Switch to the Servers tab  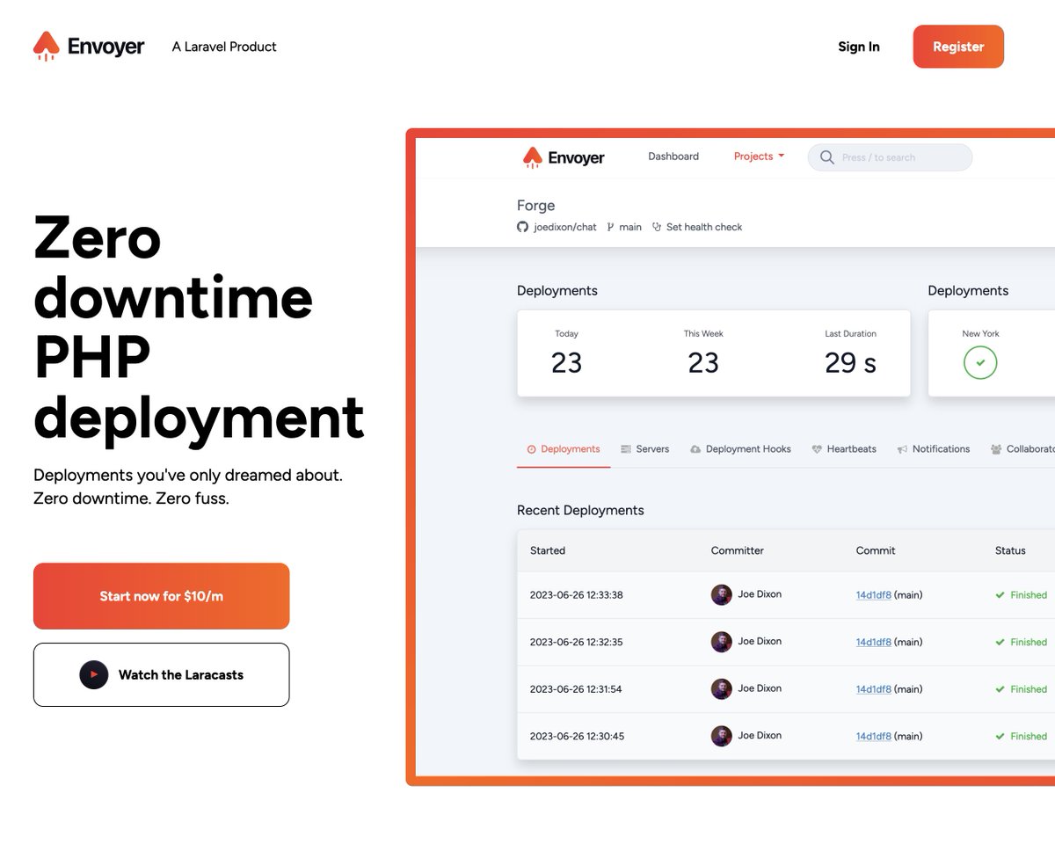[x=644, y=449]
